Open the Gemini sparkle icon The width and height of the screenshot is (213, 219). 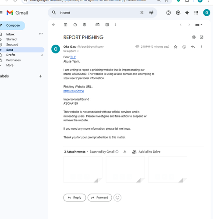point(187,13)
